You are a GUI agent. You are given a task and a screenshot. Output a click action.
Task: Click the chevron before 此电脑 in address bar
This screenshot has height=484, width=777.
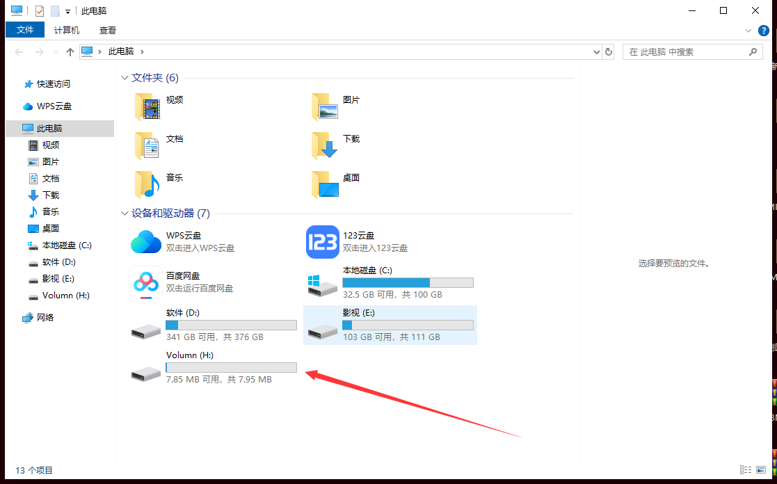[101, 51]
